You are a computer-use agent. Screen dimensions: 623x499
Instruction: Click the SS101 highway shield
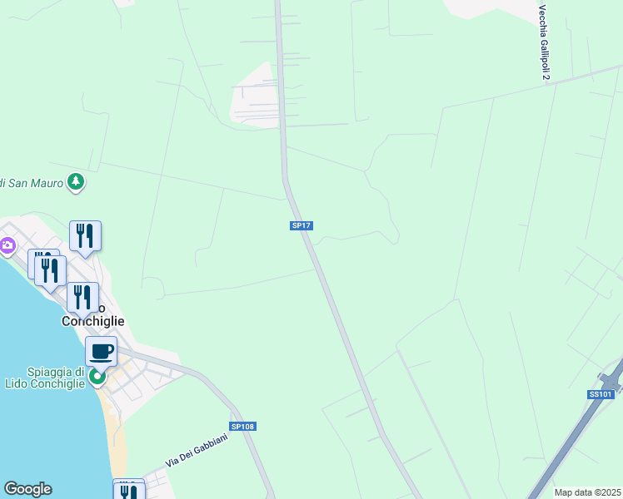pyautogui.click(x=601, y=394)
